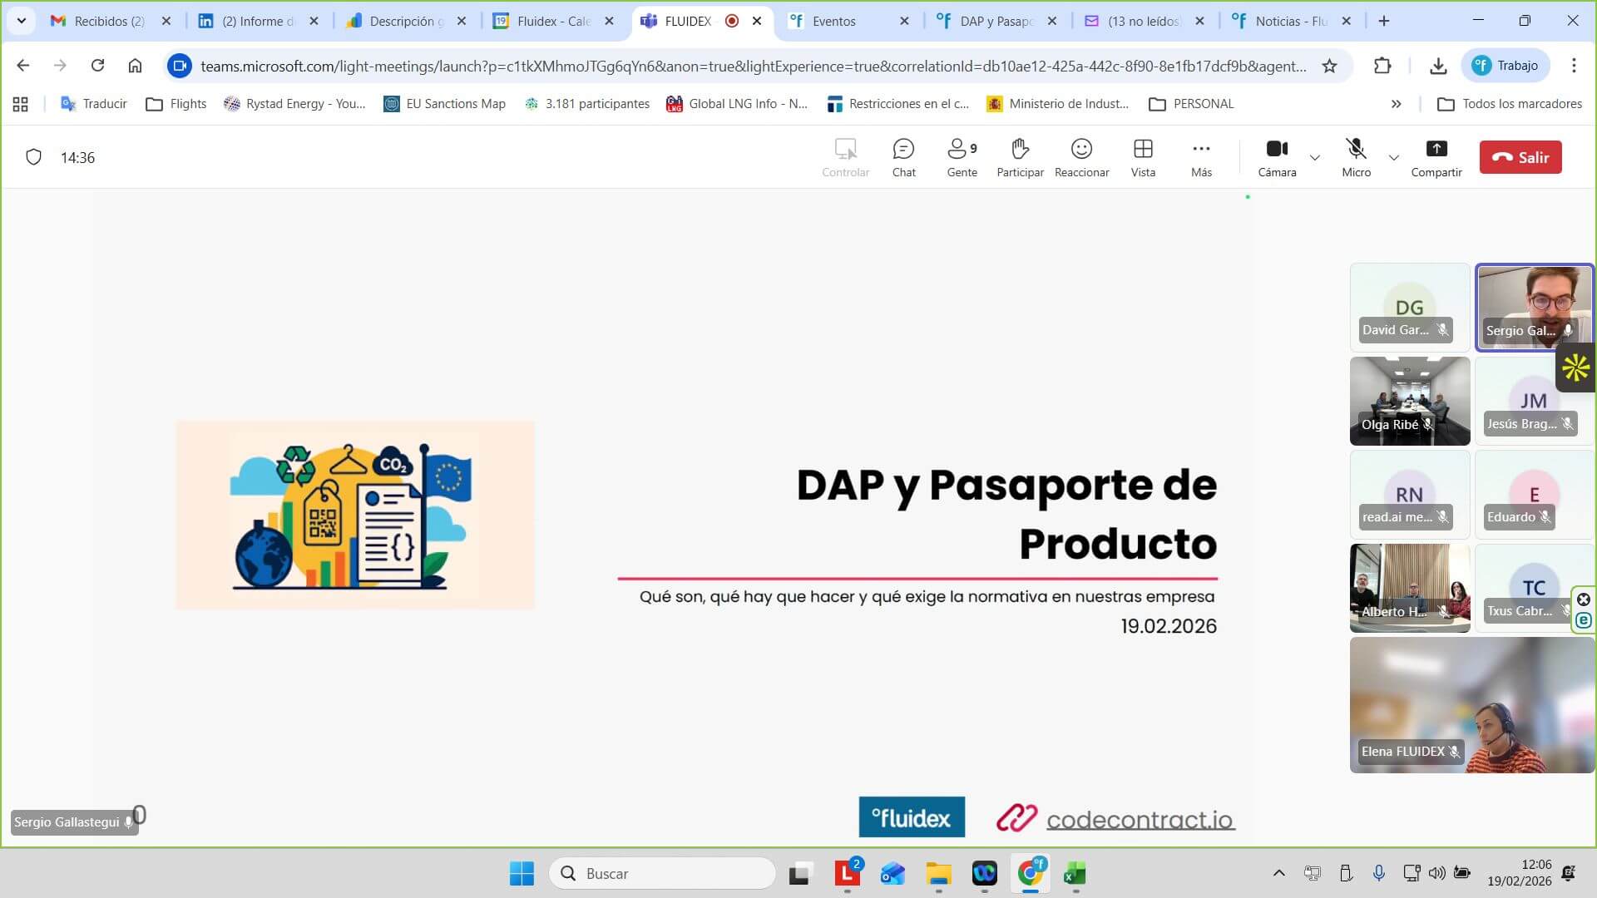
Task: Expand microphone device options chevron
Action: [x=1393, y=158]
